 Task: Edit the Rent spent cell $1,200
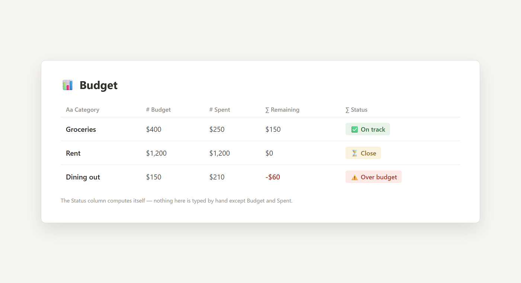click(220, 153)
